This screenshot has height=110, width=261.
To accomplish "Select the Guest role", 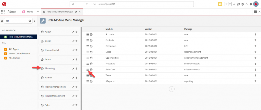I will [59, 41].
